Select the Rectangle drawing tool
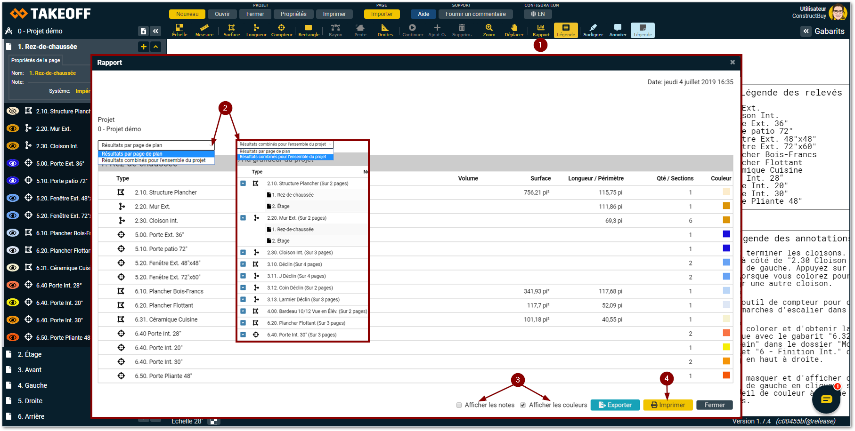This screenshot has width=855, height=431. pos(309,30)
